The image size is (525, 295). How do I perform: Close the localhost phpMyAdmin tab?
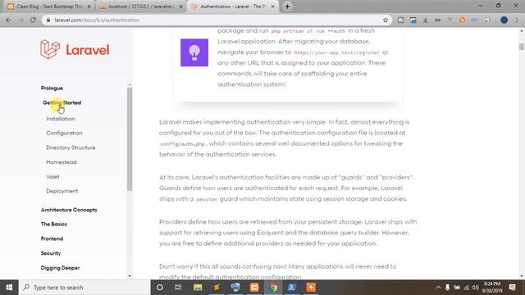coord(180,7)
